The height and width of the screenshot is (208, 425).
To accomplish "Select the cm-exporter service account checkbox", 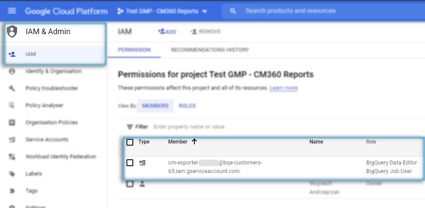I will [130, 163].
